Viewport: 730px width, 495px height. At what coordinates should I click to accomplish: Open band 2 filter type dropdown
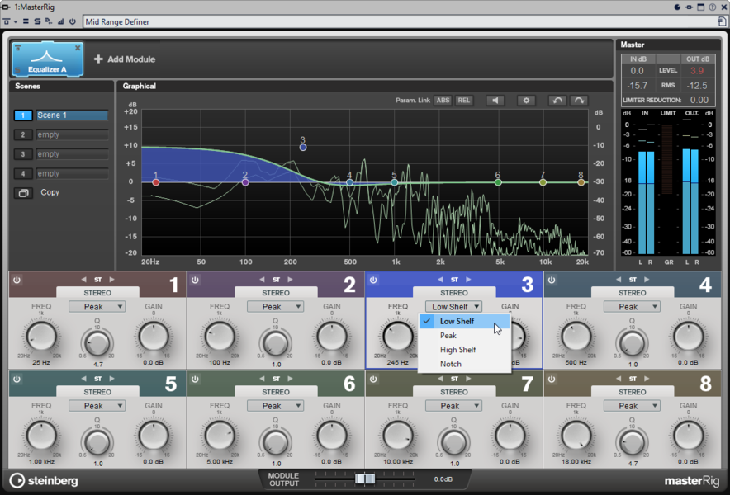275,307
